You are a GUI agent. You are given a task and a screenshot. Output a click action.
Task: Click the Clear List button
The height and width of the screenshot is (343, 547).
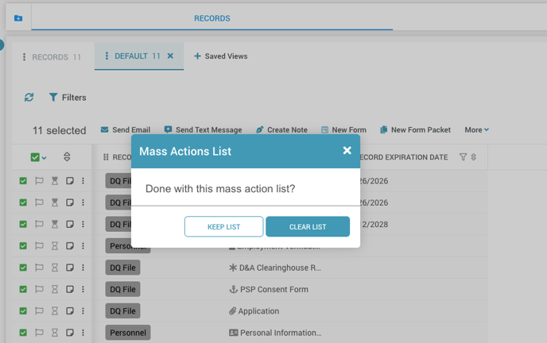coord(308,227)
